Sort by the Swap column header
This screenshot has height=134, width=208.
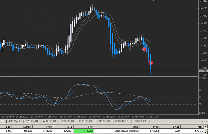[170, 127]
